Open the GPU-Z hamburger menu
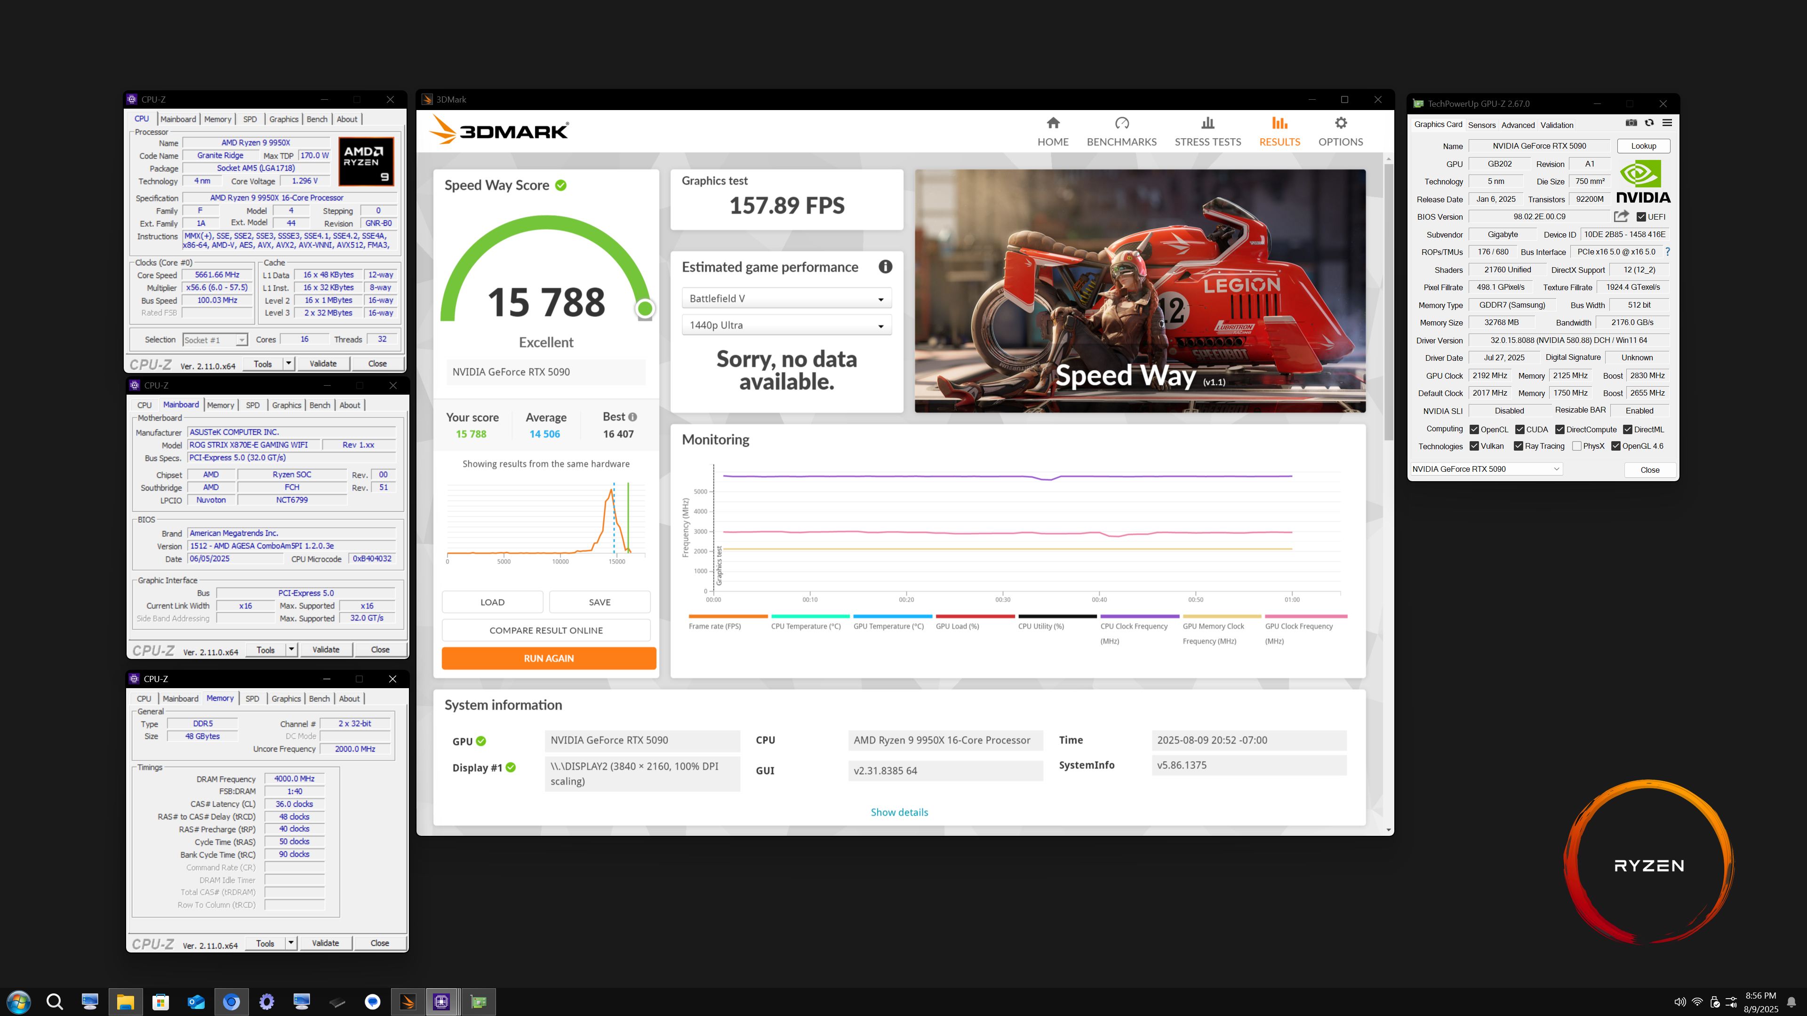The height and width of the screenshot is (1016, 1807). (1667, 123)
